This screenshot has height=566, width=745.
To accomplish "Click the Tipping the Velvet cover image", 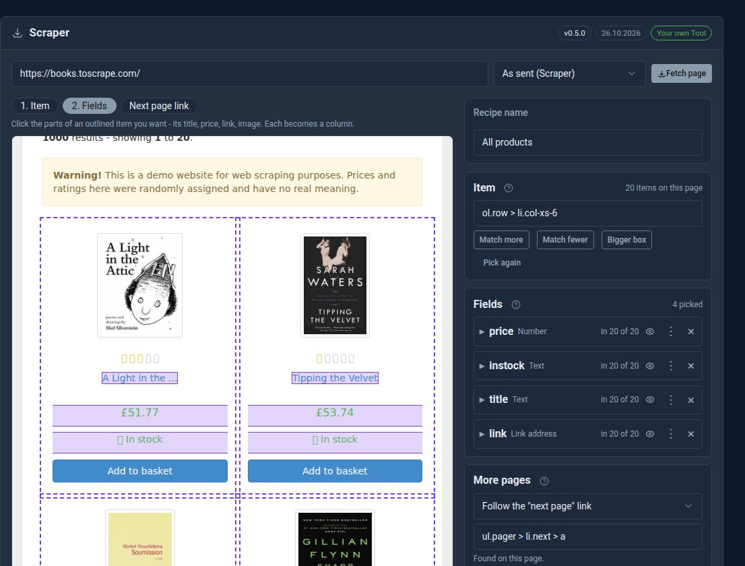I will click(335, 285).
